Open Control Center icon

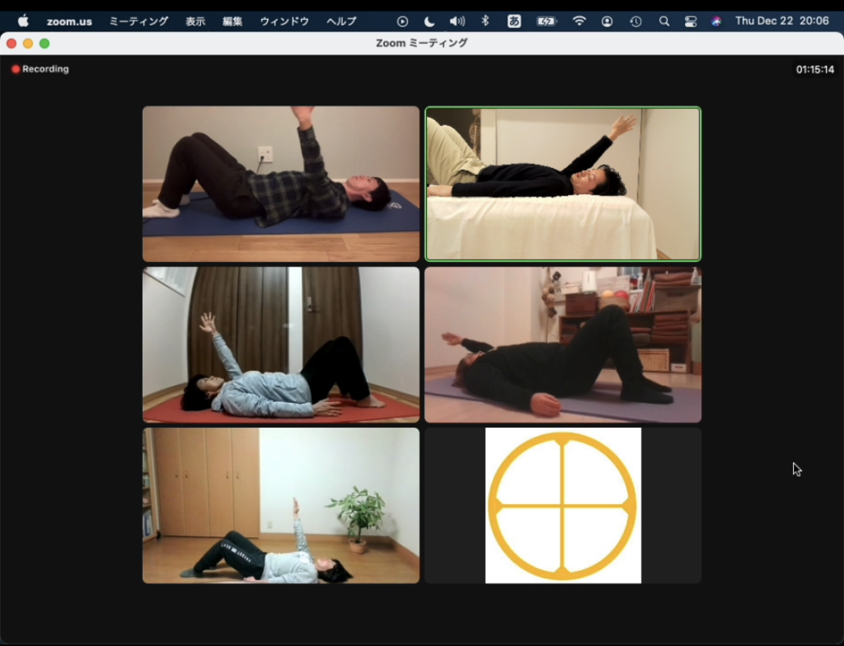691,21
